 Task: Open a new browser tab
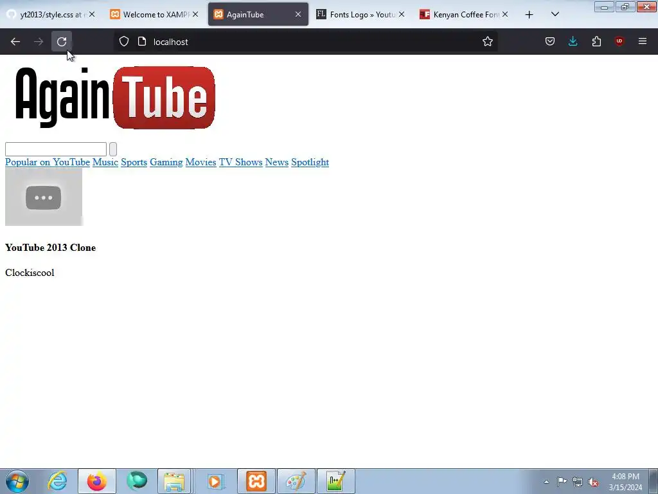pyautogui.click(x=529, y=15)
